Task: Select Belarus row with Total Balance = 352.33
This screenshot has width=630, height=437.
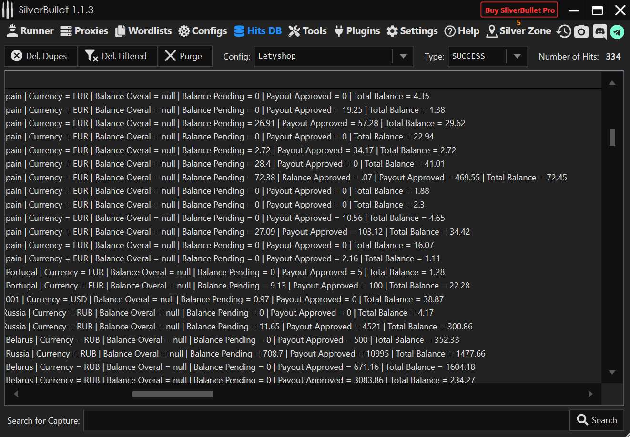Action: coord(303,340)
